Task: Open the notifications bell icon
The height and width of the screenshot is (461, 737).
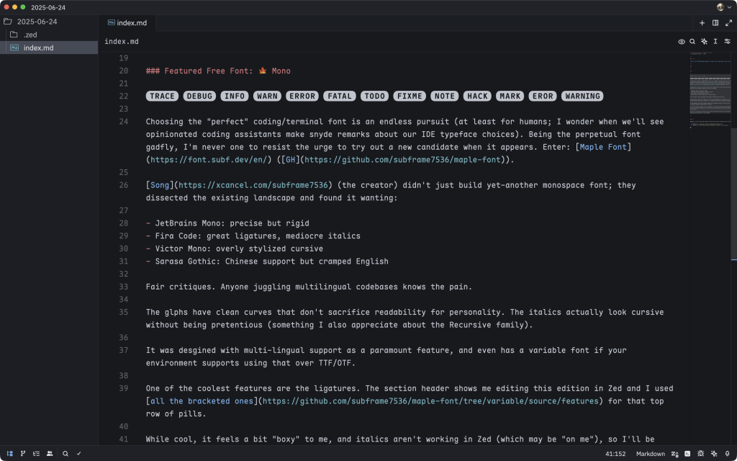Action: [728, 454]
